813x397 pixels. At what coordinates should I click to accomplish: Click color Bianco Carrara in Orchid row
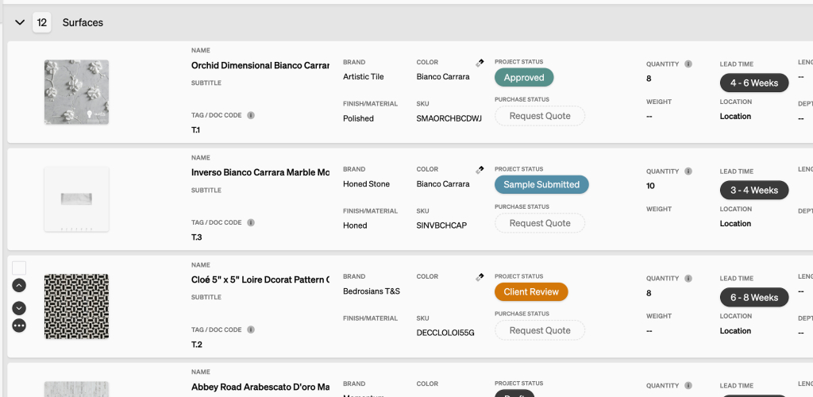[443, 77]
